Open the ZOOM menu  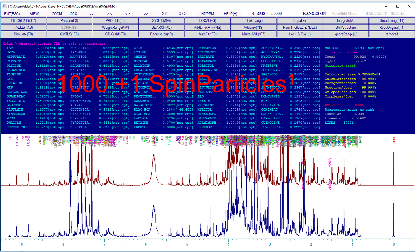tap(57, 14)
